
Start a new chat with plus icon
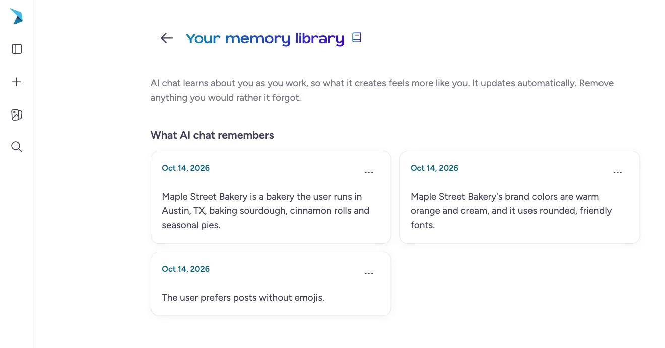[x=17, y=82]
